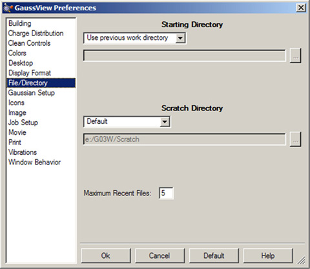Open the Help button

coord(268,255)
